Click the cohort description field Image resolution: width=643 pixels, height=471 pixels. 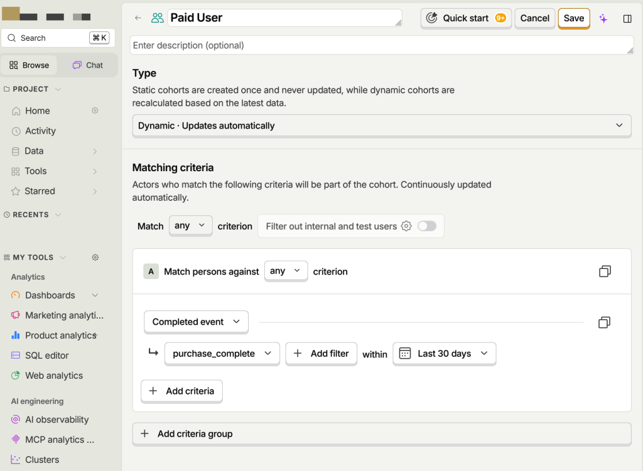pos(382,45)
